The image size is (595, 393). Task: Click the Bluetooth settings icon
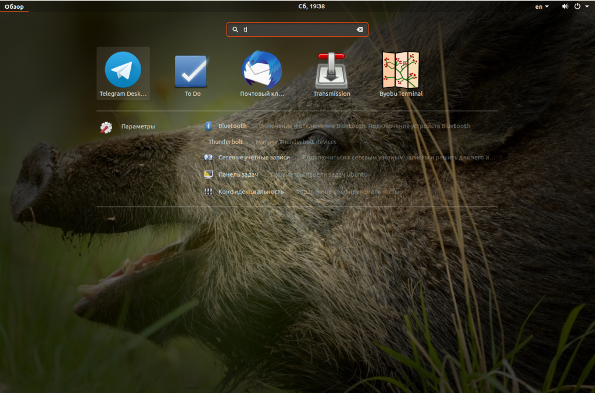pyautogui.click(x=209, y=126)
